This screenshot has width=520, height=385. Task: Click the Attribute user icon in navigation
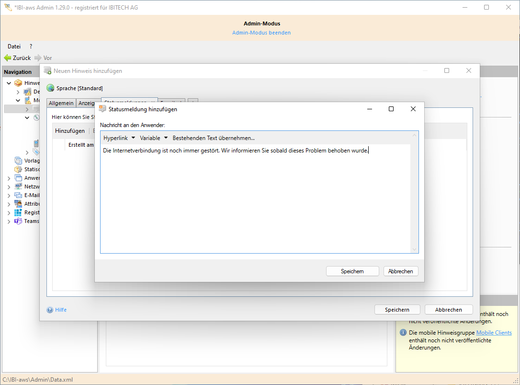click(18, 204)
